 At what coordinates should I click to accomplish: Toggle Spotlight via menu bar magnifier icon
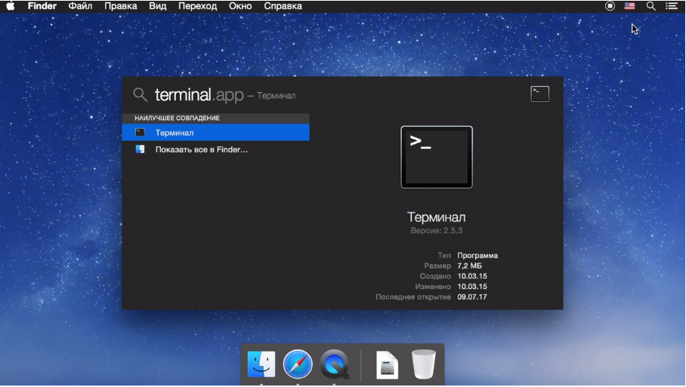(650, 6)
